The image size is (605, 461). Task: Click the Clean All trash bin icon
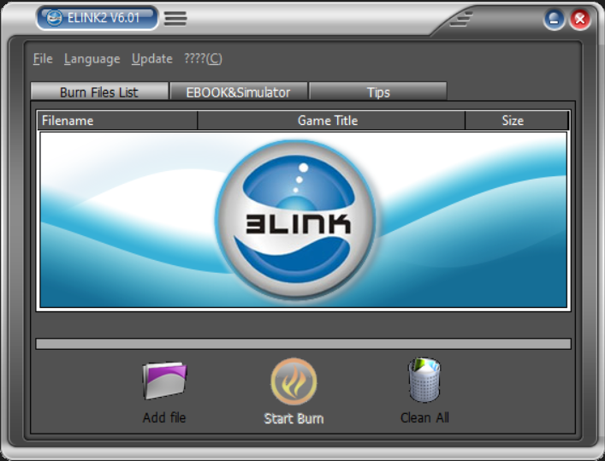424,380
